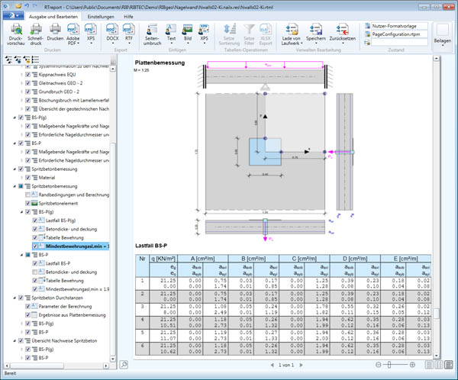Open Hilfe ribbon tab
458x380 pixels.
[128, 17]
